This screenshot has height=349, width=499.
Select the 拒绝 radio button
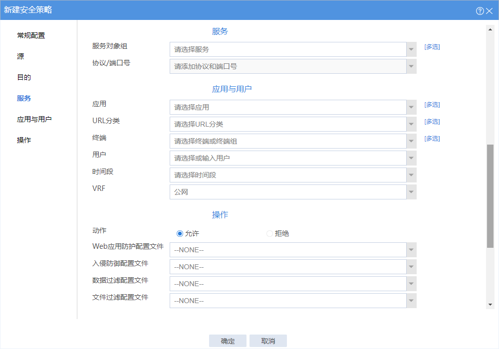(x=269, y=233)
